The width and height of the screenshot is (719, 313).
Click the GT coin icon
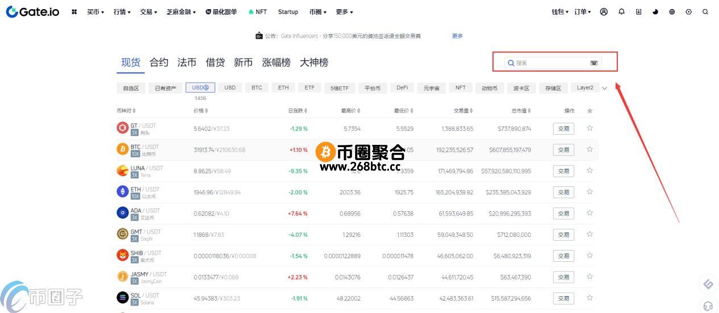pos(122,128)
